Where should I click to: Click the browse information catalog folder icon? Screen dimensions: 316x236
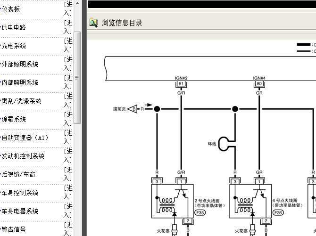click(93, 23)
